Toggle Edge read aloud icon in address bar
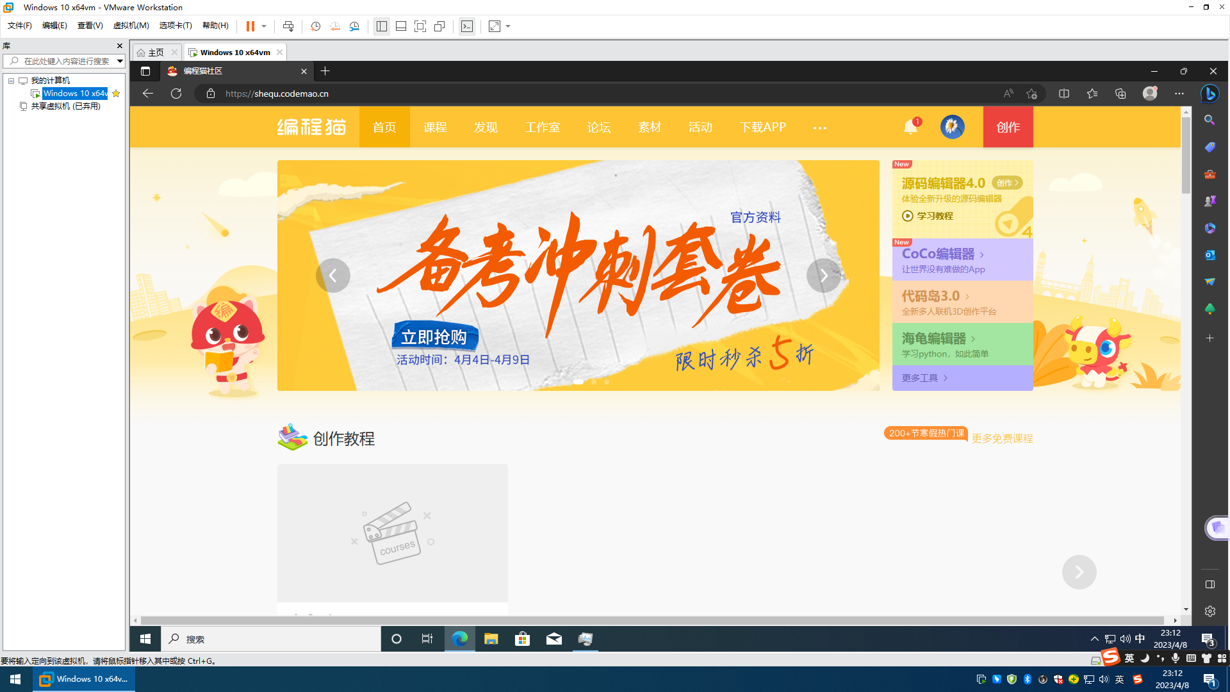Viewport: 1230px width, 692px height. pos(1008,94)
